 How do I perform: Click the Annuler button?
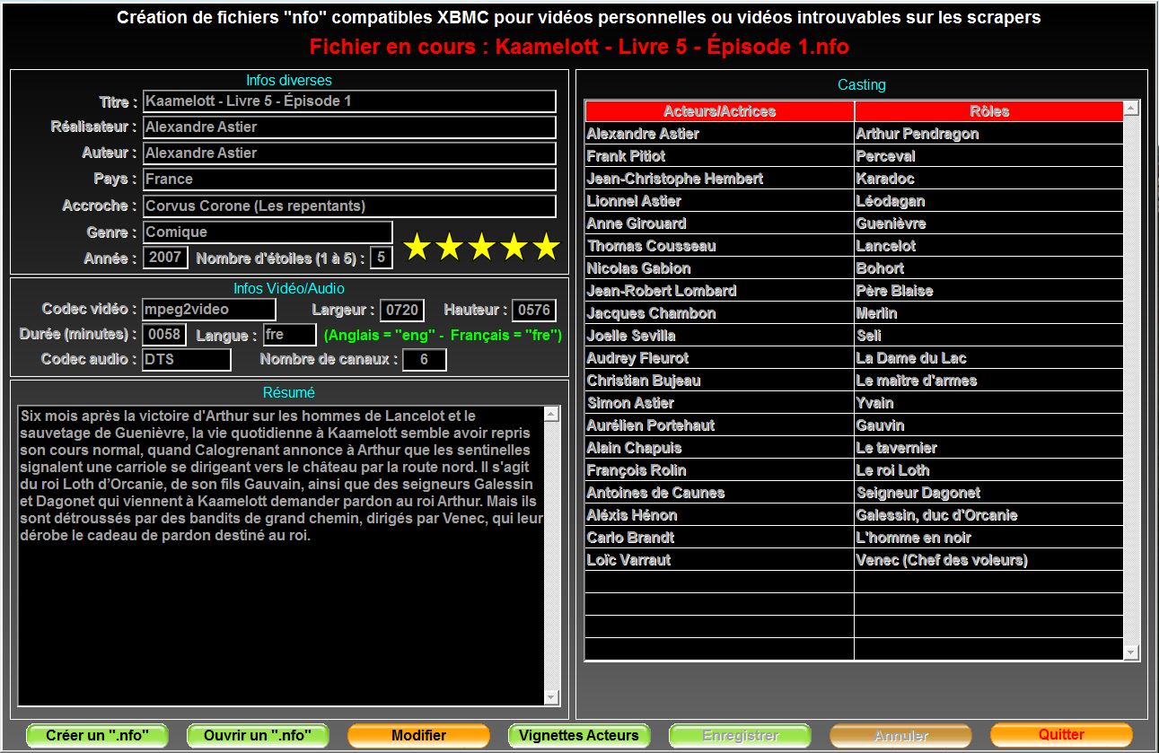900,735
